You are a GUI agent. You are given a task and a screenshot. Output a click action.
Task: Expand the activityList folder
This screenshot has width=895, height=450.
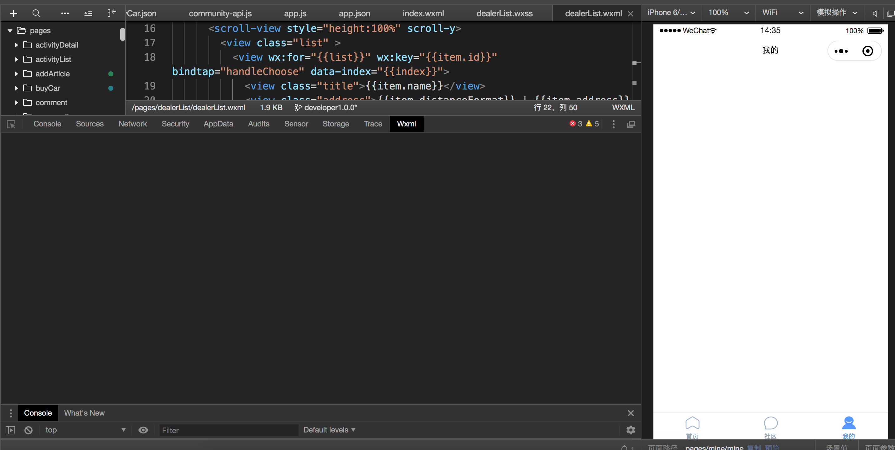coord(16,59)
